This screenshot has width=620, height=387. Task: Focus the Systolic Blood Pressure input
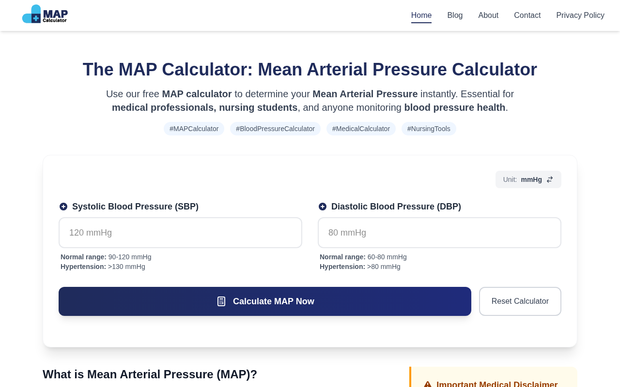pos(180,233)
